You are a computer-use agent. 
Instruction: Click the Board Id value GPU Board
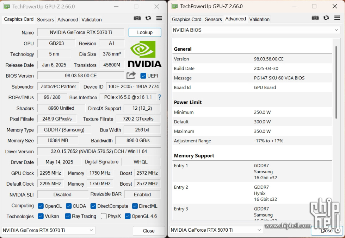click(265, 88)
